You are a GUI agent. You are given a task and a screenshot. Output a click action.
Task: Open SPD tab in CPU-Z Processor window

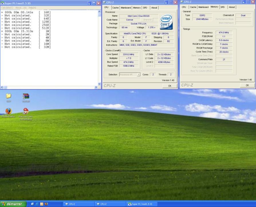(x=145, y=8)
